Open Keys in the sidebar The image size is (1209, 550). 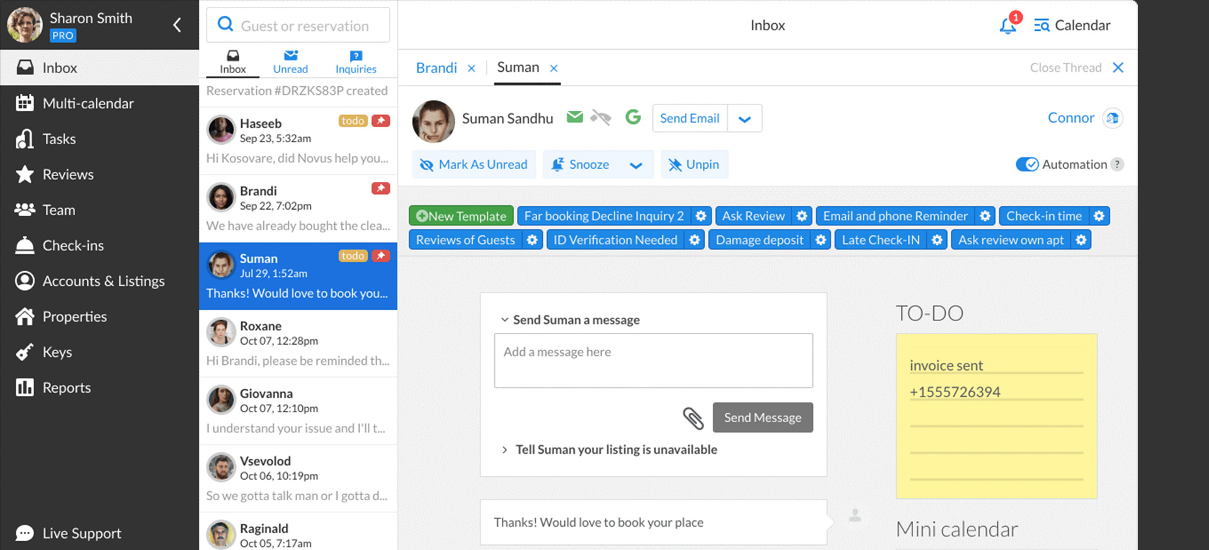tap(99, 352)
